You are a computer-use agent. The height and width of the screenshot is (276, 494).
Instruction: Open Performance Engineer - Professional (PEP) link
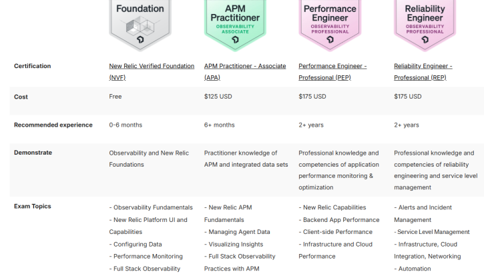click(x=332, y=72)
